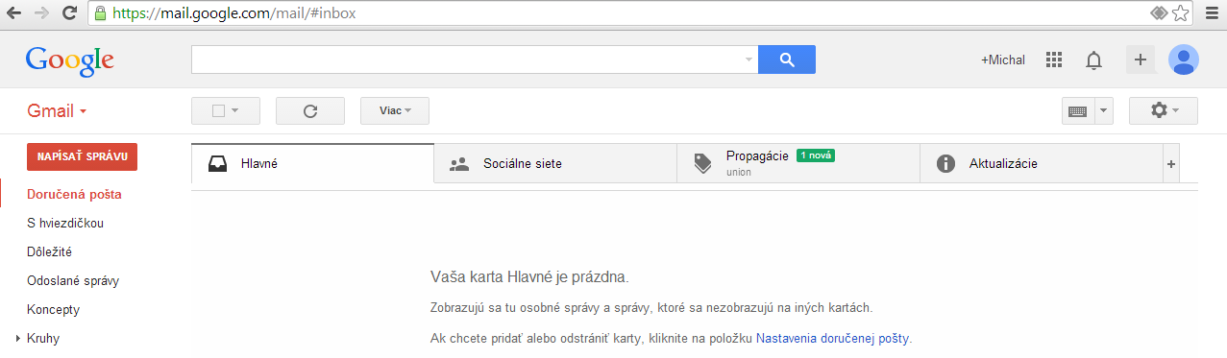The height and width of the screenshot is (358, 1227).
Task: Open the Viac dropdown menu
Action: 395,110
